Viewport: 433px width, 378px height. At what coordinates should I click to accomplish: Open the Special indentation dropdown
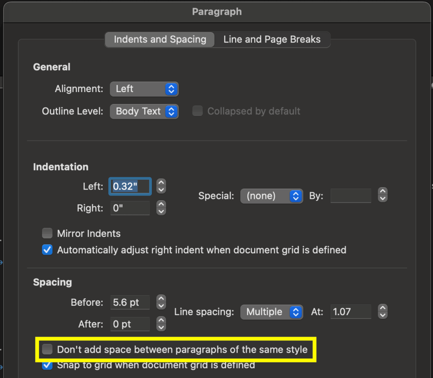pos(271,196)
